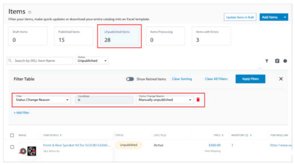The height and width of the screenshot is (165, 295).
Task: Click the Condition 'is' field
Action: [x=104, y=100]
